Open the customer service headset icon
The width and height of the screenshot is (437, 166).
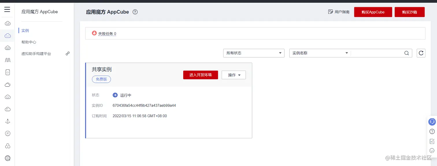pyautogui.click(x=432, y=122)
